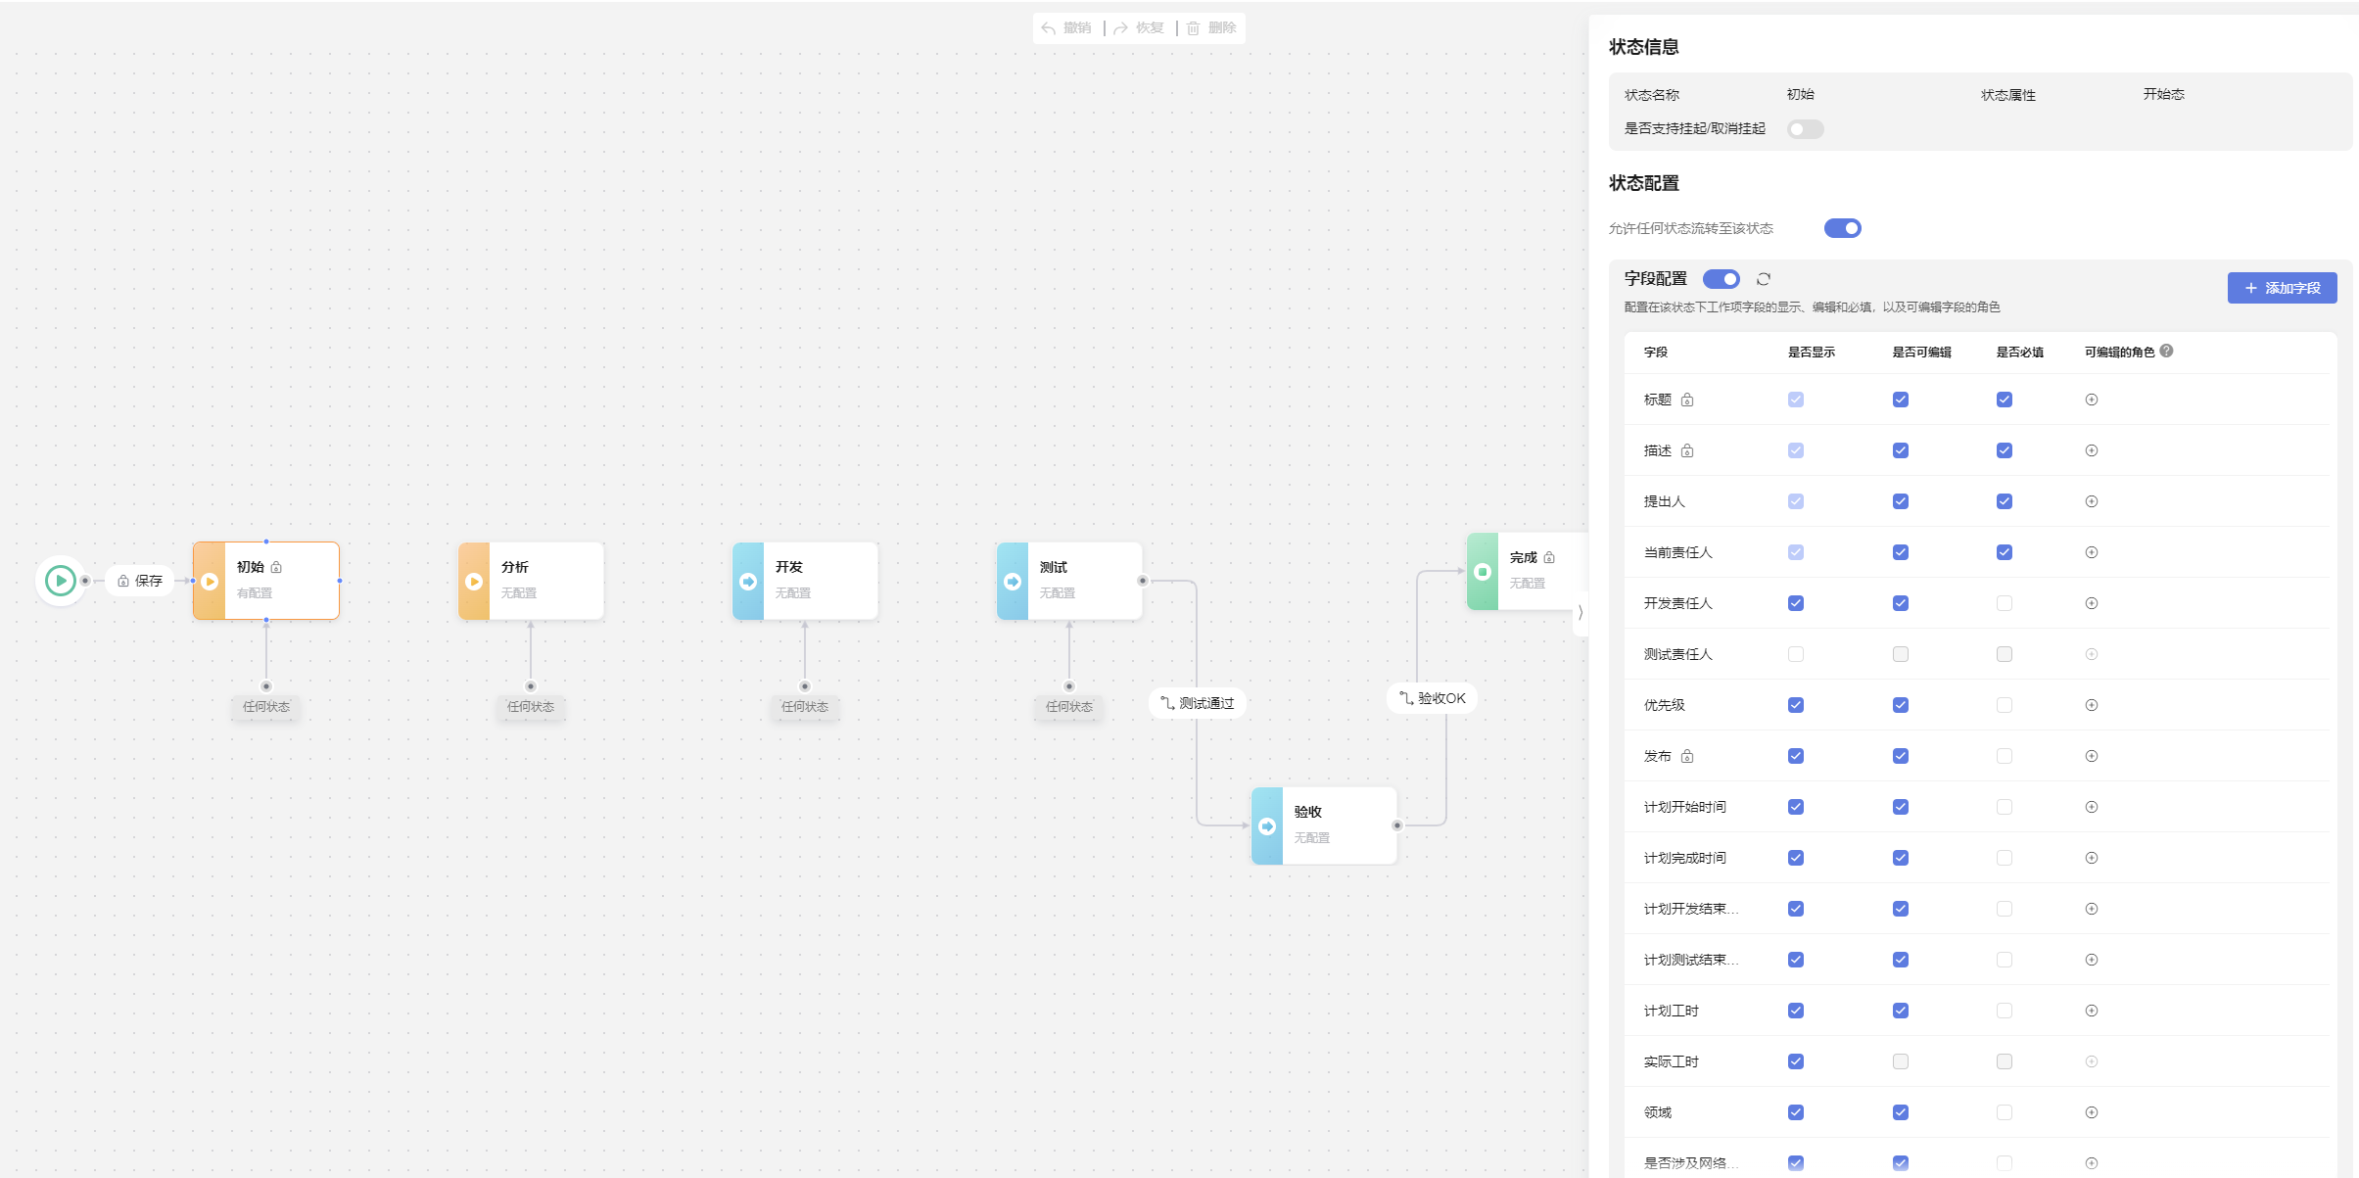This screenshot has height=1178, width=2359.
Task: Click the refresh icon beside 字段配置
Action: coord(1764,279)
